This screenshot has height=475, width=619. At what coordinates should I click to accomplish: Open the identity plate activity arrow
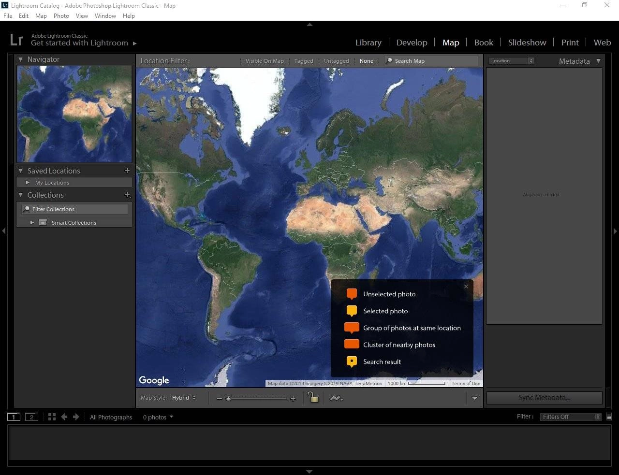tap(135, 43)
